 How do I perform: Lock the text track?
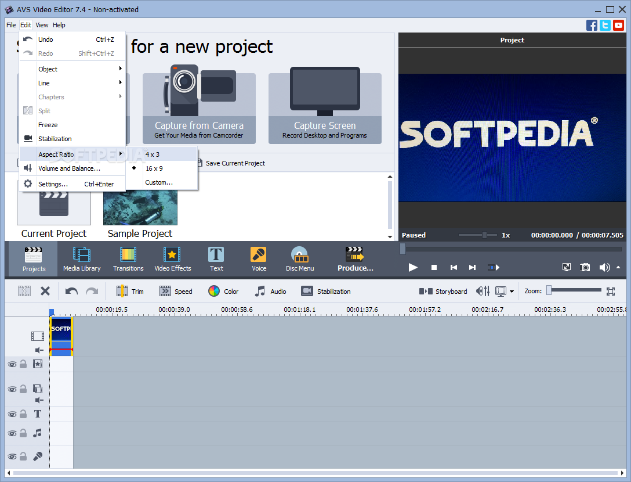tap(23, 414)
